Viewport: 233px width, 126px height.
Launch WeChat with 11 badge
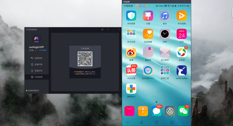point(183,111)
